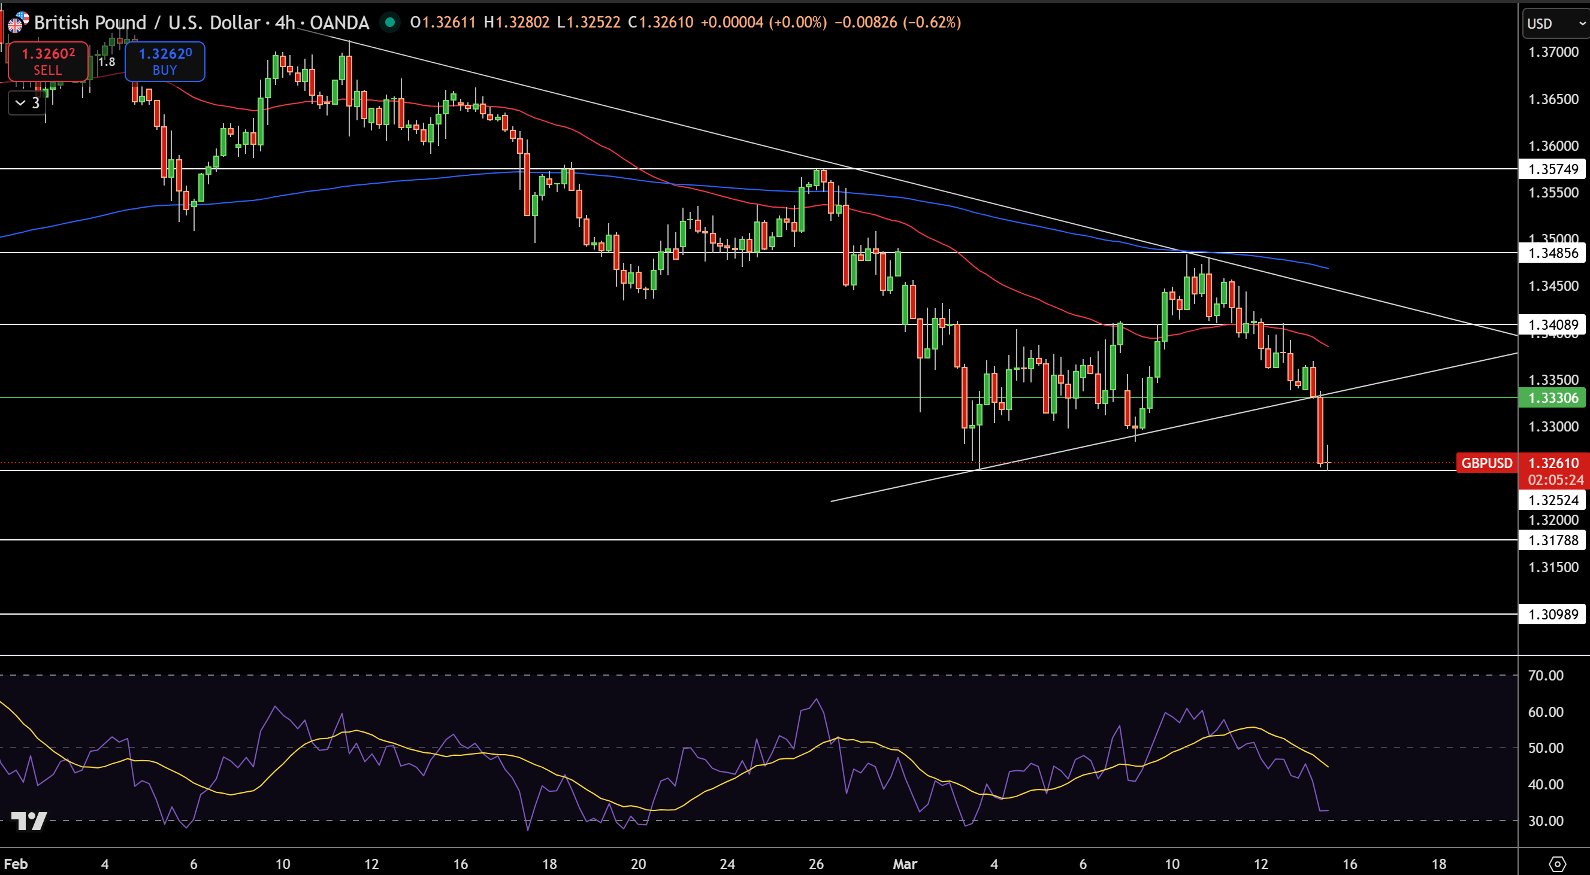Select the 1.31788 horizontal line price label

pos(1552,540)
